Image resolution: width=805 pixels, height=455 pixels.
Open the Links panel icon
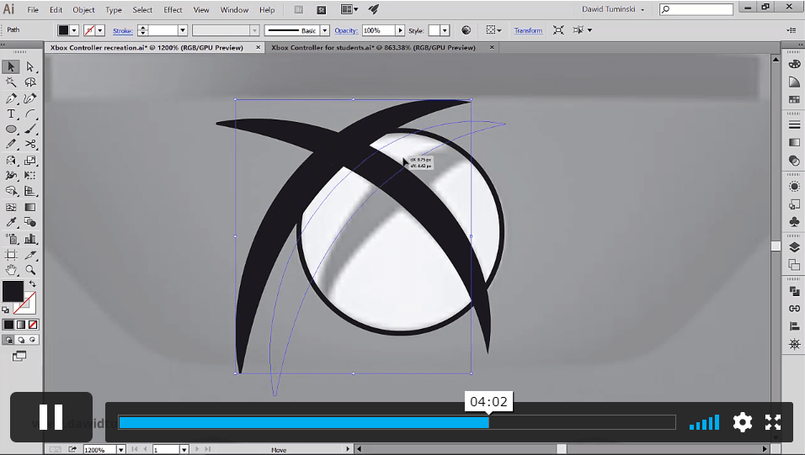794,309
